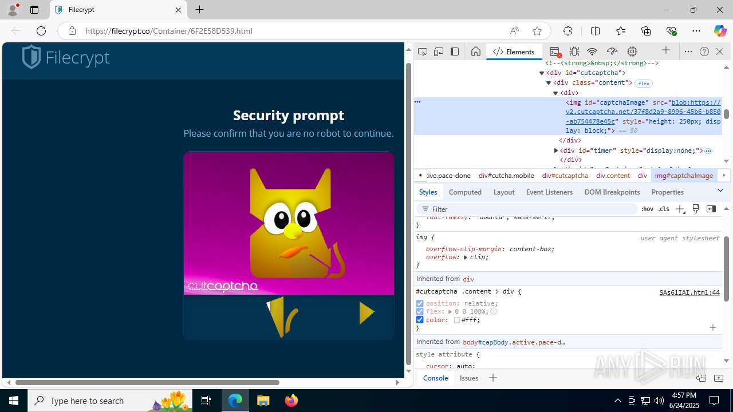This screenshot has height=412, width=733.
Task: Switch to the Computed tab
Action: (x=465, y=192)
